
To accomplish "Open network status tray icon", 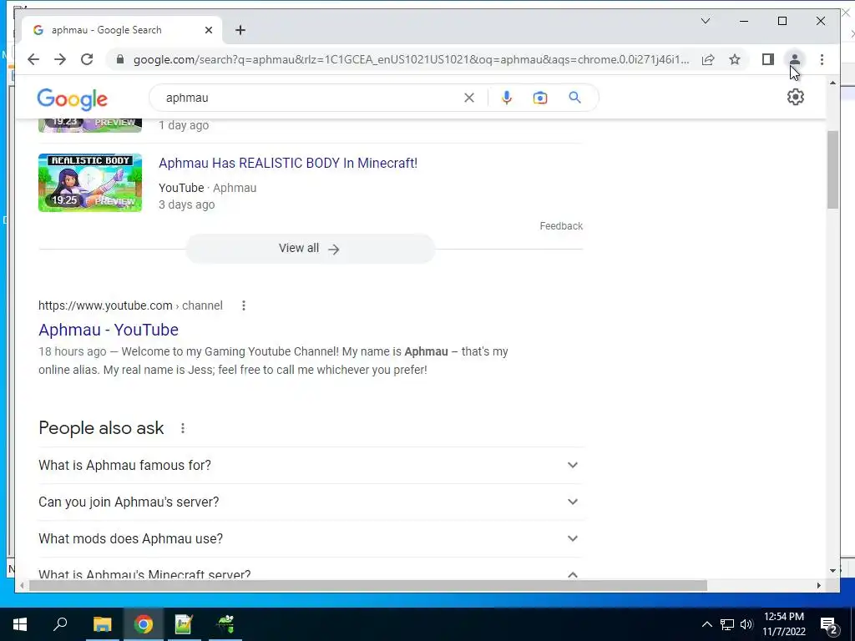I will [727, 624].
